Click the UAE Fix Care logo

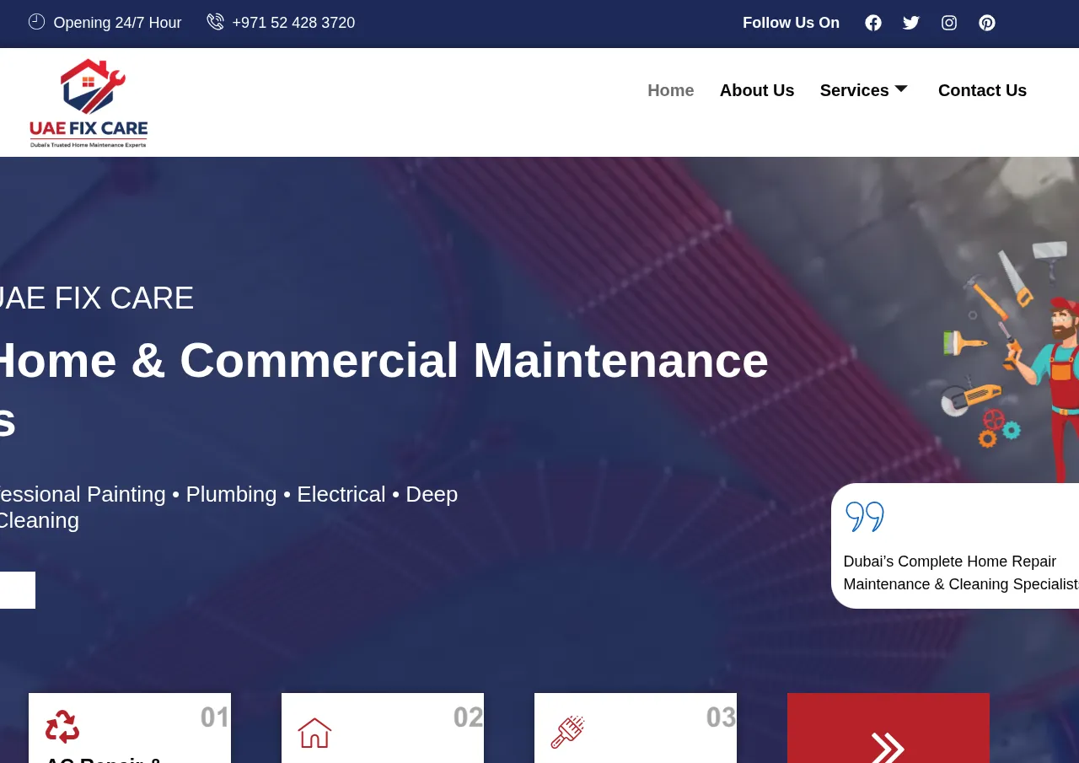click(x=89, y=103)
